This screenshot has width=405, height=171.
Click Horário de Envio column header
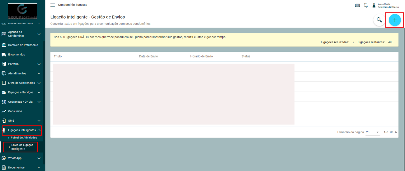click(201, 56)
